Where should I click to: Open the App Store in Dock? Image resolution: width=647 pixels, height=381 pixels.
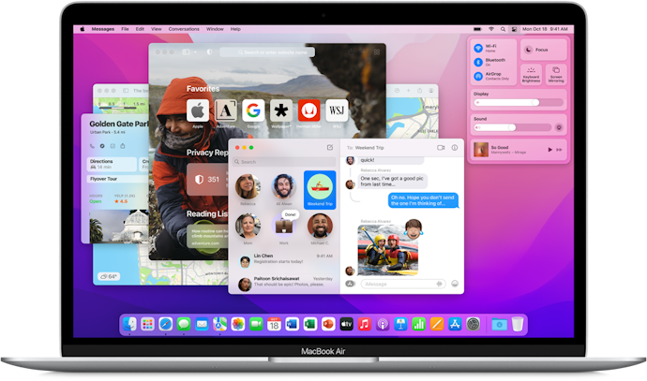455,324
